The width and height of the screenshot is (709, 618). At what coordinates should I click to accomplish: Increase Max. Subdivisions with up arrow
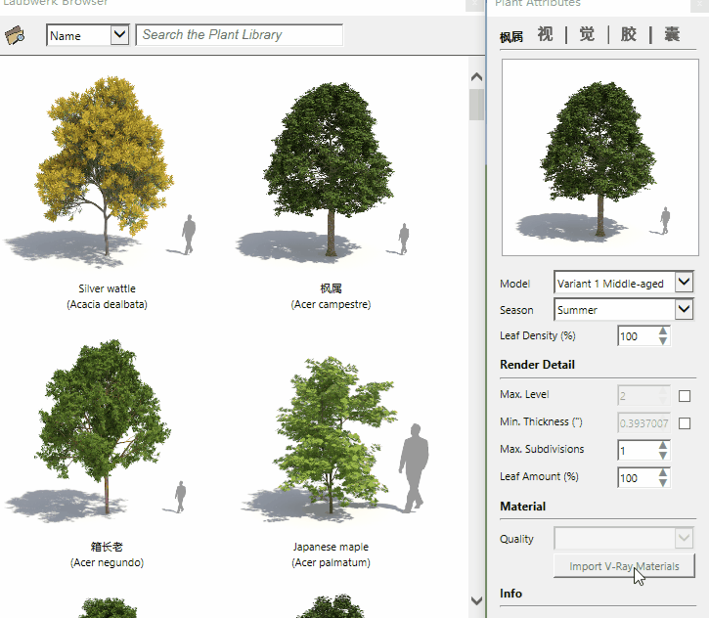point(663,446)
